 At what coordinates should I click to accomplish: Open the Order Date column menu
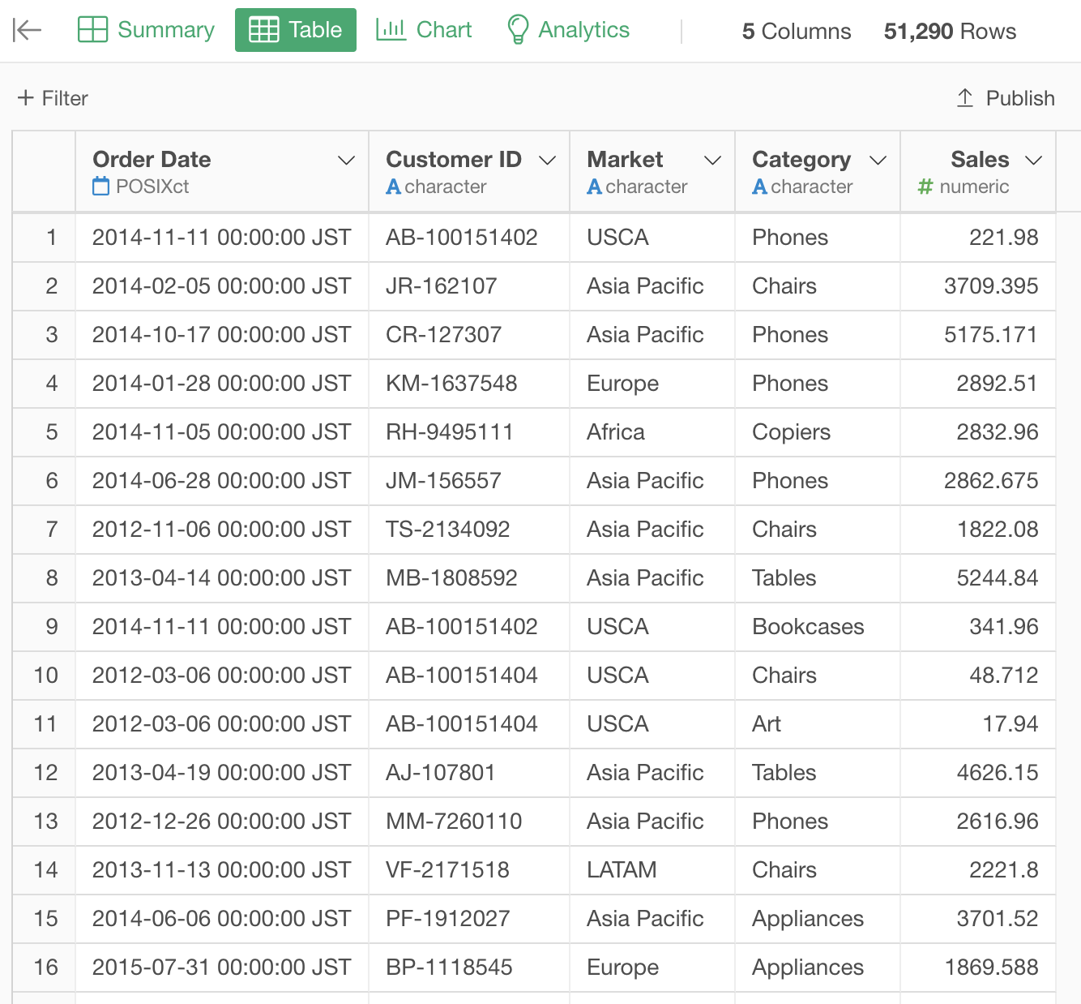point(346,161)
